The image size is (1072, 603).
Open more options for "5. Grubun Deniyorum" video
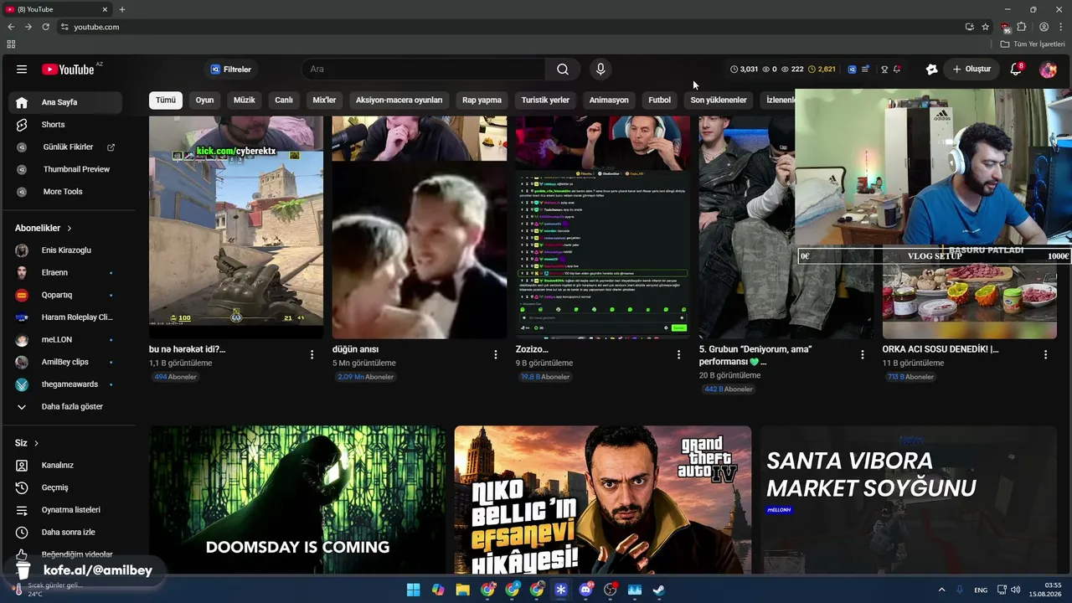862,354
